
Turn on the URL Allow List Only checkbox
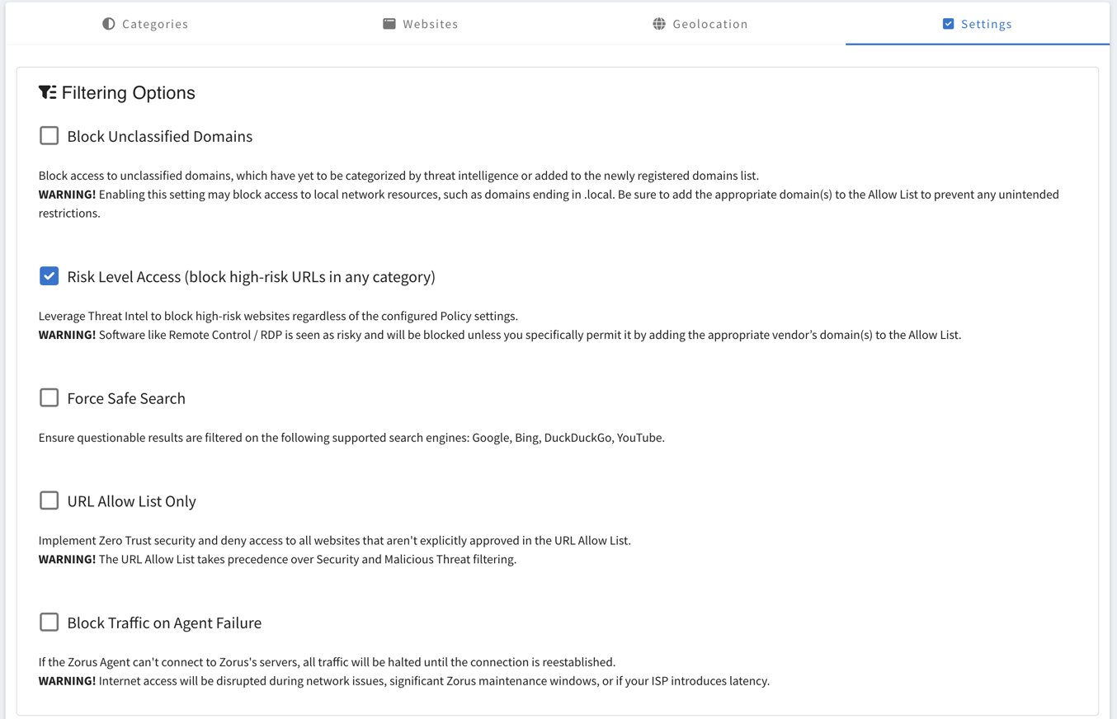49,500
